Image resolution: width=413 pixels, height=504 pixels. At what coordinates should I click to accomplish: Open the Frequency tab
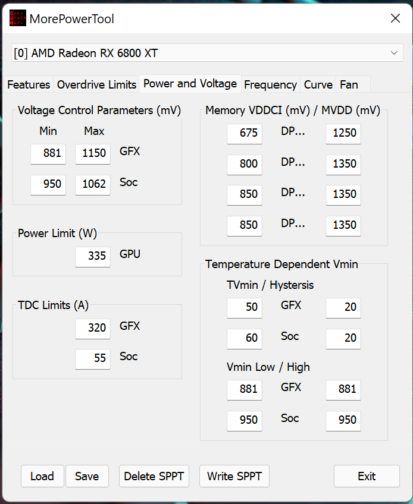tap(270, 84)
